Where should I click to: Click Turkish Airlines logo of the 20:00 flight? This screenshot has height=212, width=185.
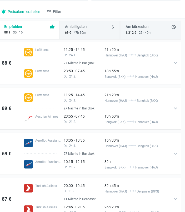point(28,188)
